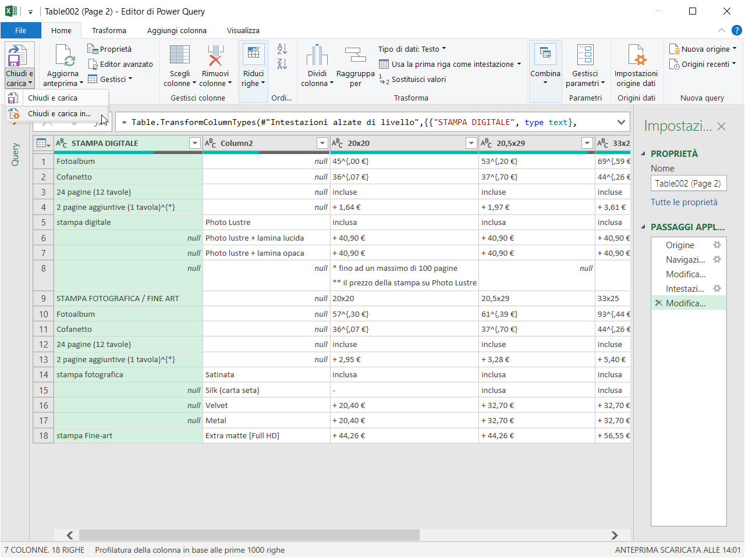Click the Rimuovi colonne icon
The image size is (745, 558).
[x=215, y=55]
